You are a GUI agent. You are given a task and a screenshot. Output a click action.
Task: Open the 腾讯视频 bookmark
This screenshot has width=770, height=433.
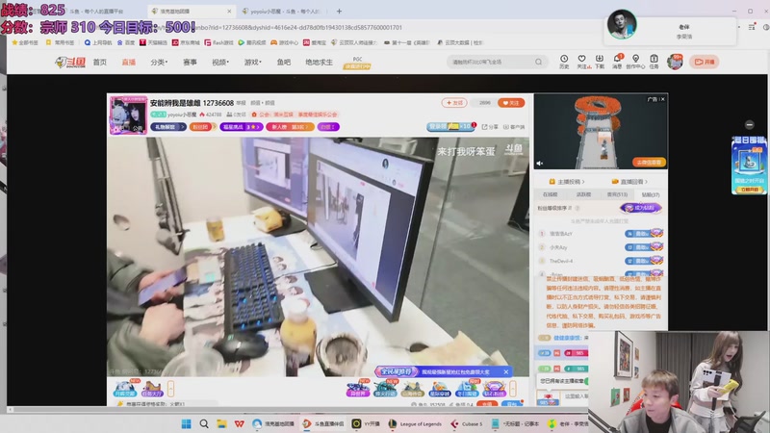pos(251,42)
